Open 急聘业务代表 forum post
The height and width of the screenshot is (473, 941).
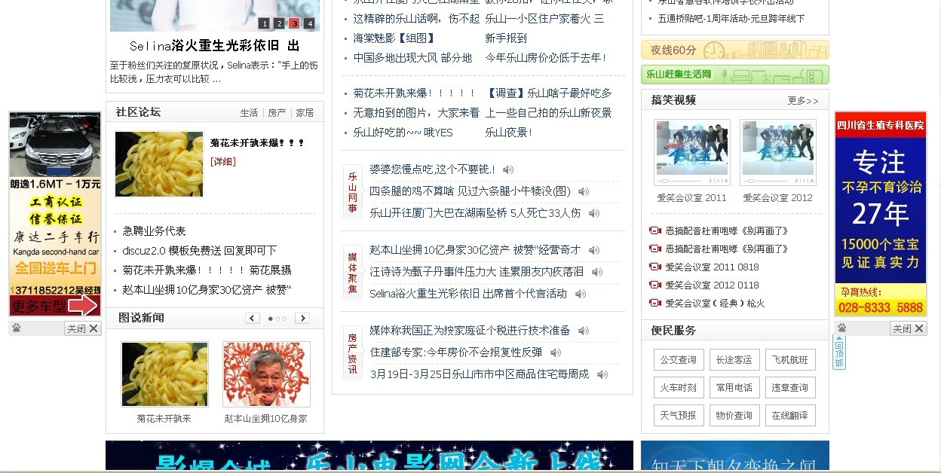[x=154, y=231]
